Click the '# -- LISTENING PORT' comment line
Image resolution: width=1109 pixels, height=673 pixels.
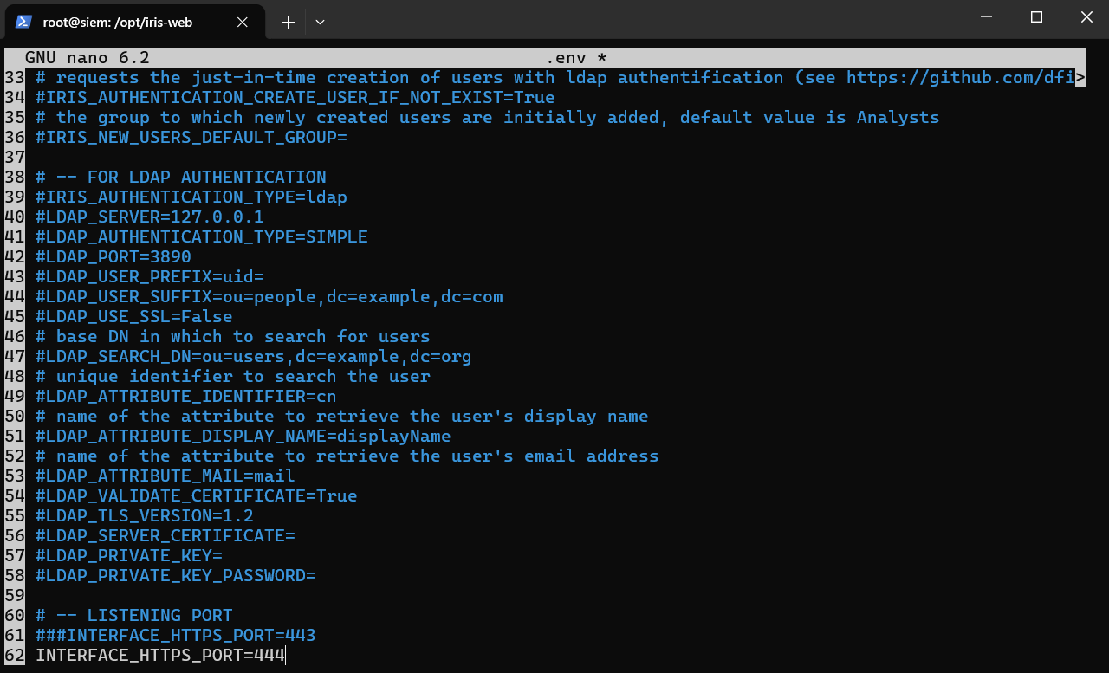(x=133, y=616)
